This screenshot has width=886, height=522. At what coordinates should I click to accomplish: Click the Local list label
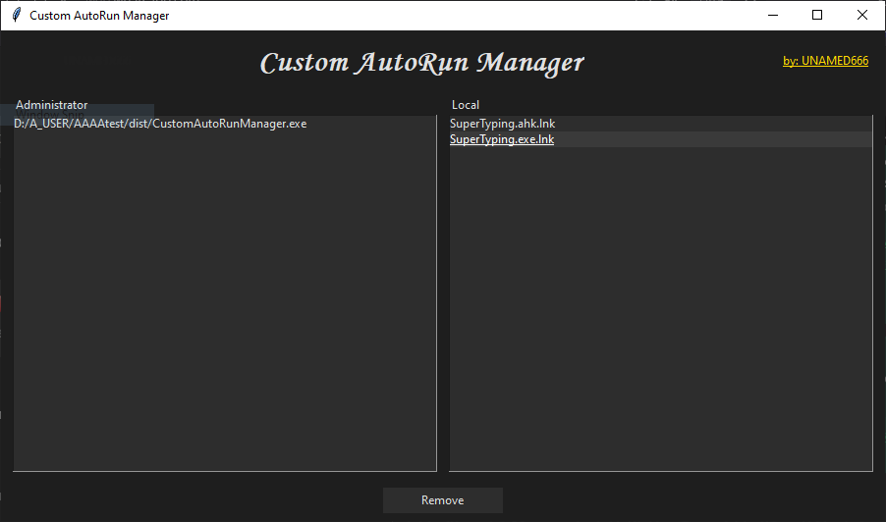click(x=466, y=105)
